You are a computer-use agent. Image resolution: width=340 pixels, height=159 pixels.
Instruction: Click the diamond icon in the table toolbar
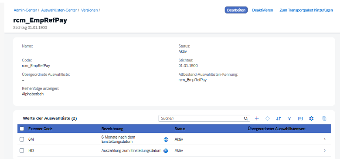[x=268, y=118]
